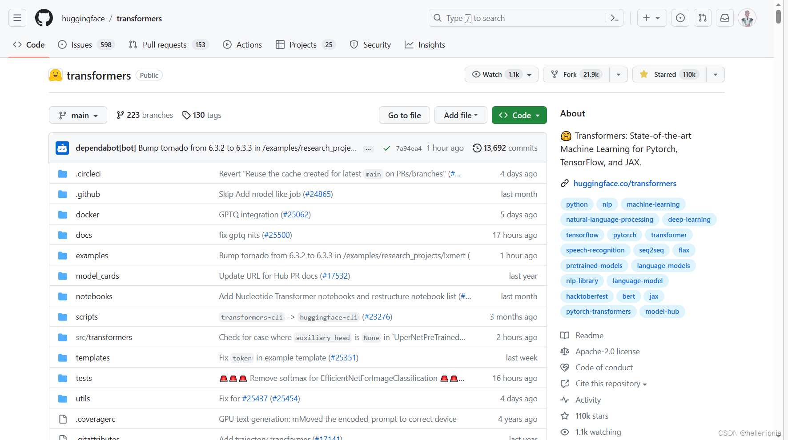
Task: Click the templates folder icon
Action: [x=63, y=358]
